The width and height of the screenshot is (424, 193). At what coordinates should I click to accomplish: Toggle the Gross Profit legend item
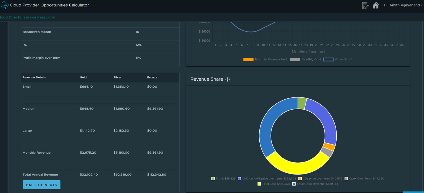tap(338, 60)
